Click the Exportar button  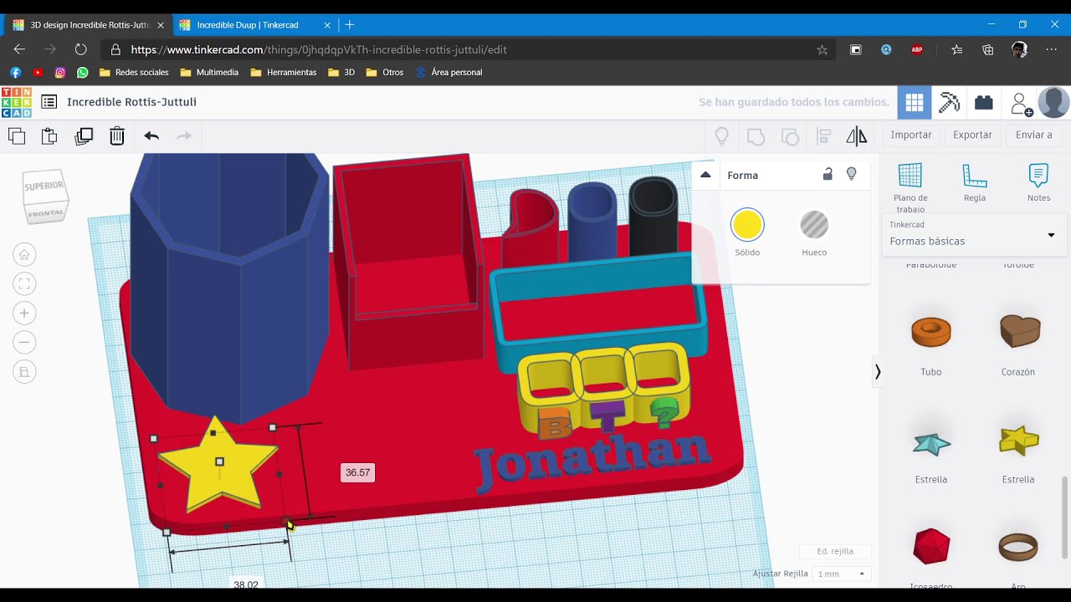coord(972,135)
